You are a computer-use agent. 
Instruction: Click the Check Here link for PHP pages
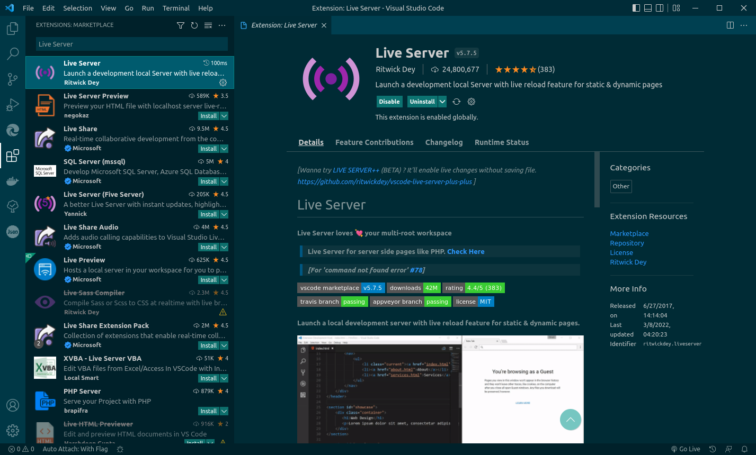pyautogui.click(x=465, y=251)
